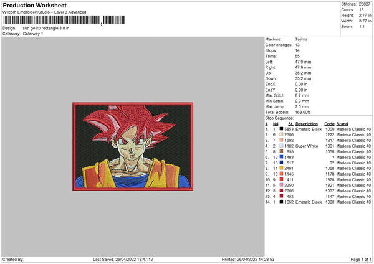The height and width of the screenshot is (264, 374).
Task: Click the yellow swatch with code 1068
Action: coord(282,168)
